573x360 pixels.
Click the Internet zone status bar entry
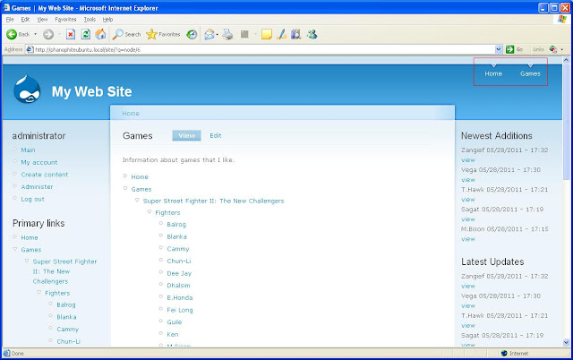[x=515, y=354]
